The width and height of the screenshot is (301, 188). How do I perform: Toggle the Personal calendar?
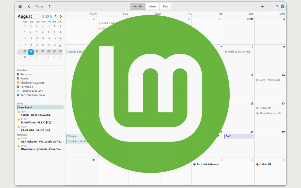click(24, 74)
